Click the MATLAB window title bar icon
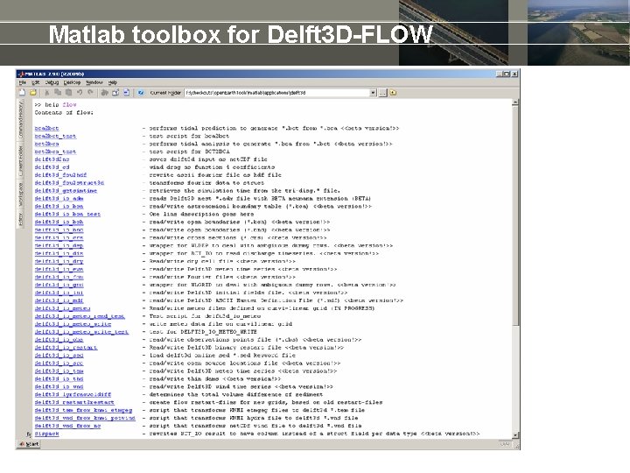 (x=21, y=74)
